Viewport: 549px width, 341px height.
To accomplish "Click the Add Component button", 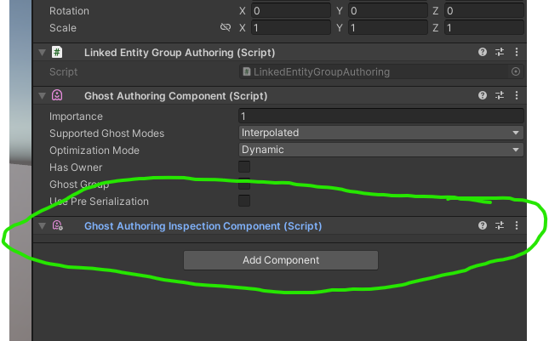I will coord(281,260).
